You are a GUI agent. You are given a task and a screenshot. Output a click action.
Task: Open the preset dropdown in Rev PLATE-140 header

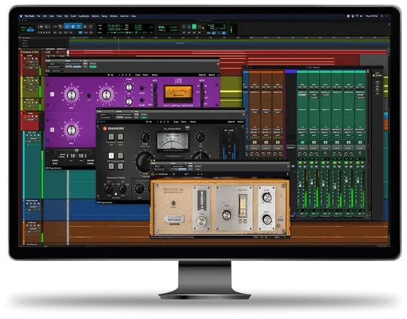[x=178, y=166]
